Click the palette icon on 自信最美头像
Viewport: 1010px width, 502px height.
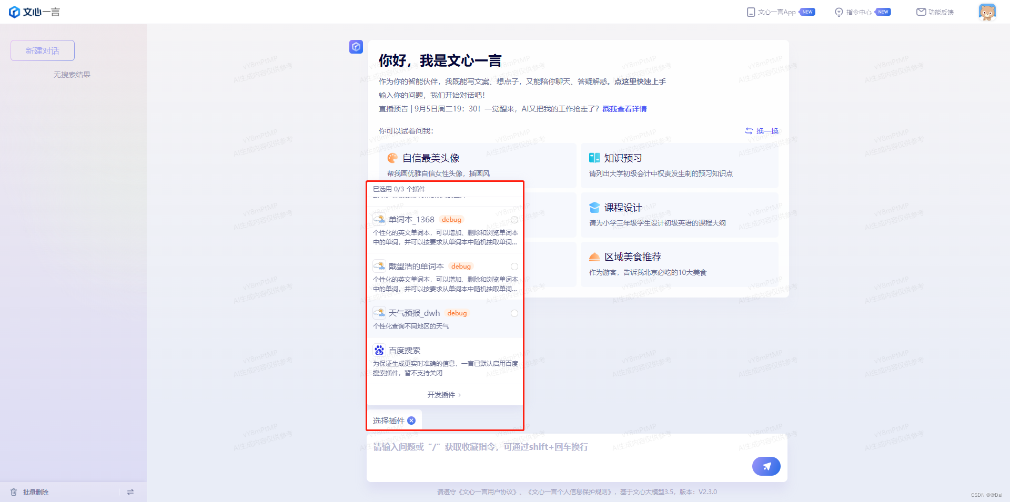pyautogui.click(x=392, y=158)
